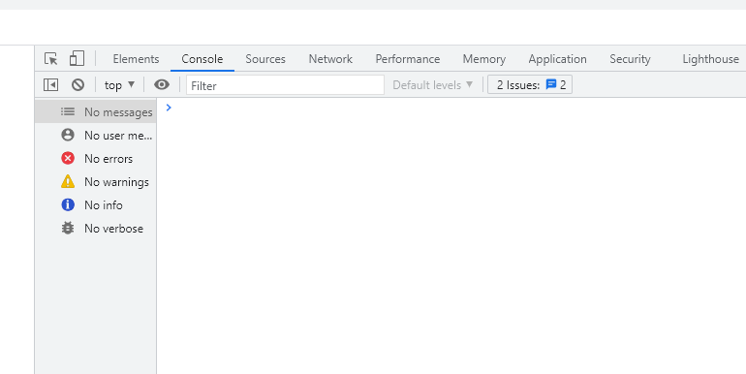Click the red error circle icon
Screen dimensions: 746x374
(x=68, y=158)
